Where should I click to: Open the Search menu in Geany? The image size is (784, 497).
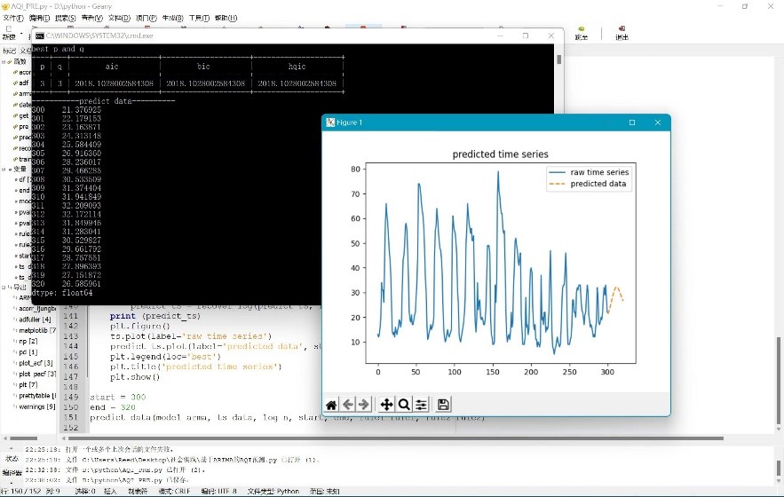66,18
